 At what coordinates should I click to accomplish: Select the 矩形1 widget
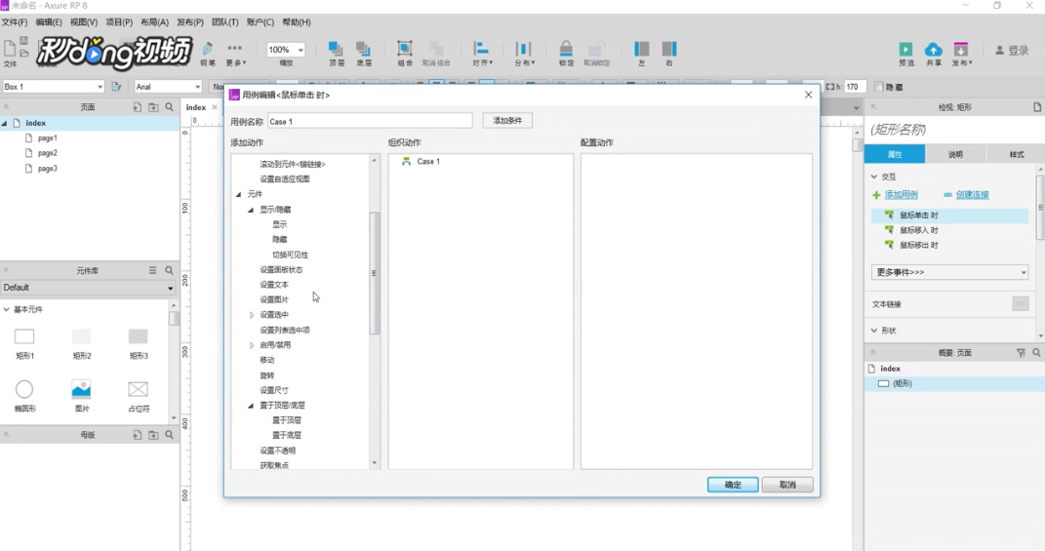(x=24, y=343)
